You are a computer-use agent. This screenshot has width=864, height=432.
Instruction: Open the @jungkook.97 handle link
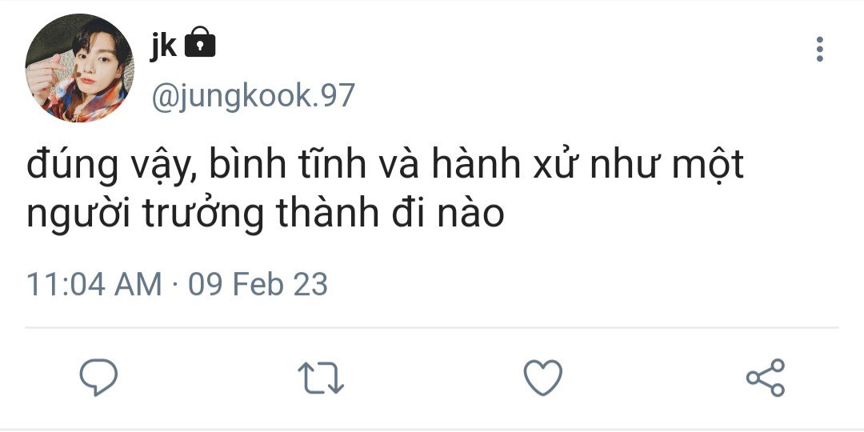click(253, 97)
